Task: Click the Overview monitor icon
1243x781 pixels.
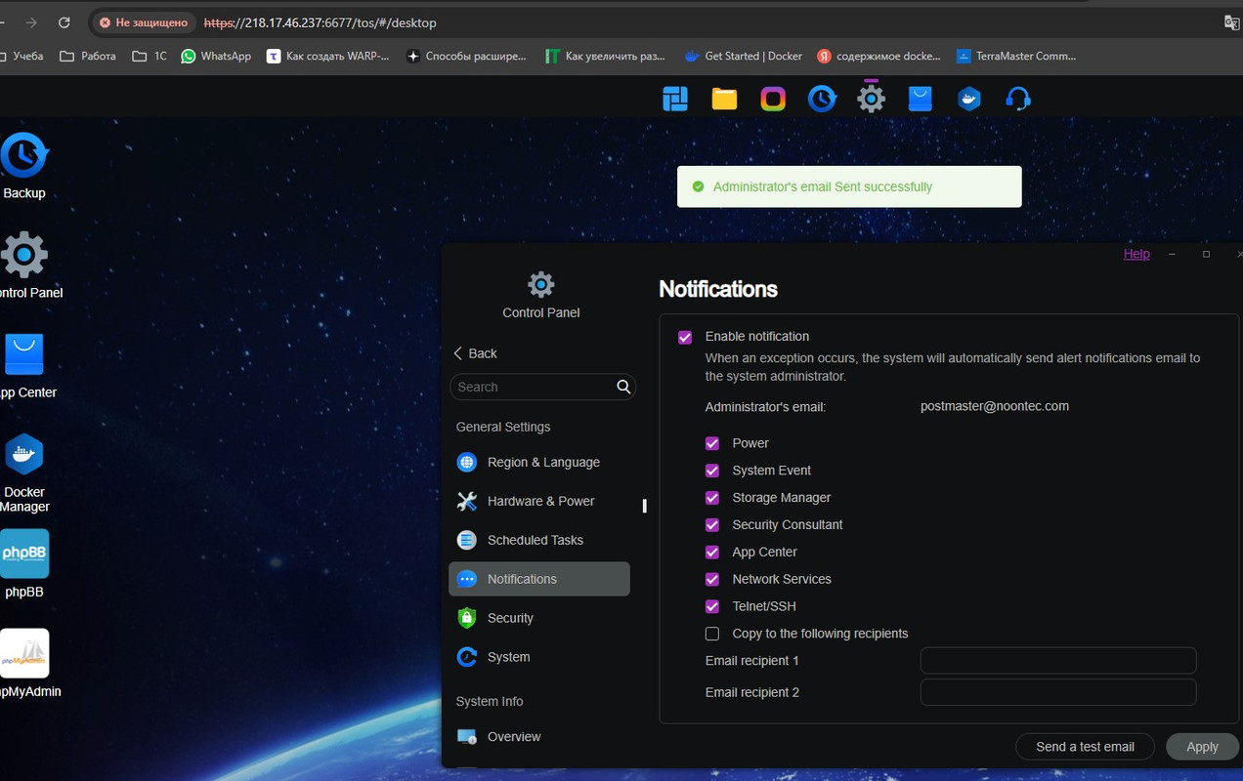Action: click(467, 737)
